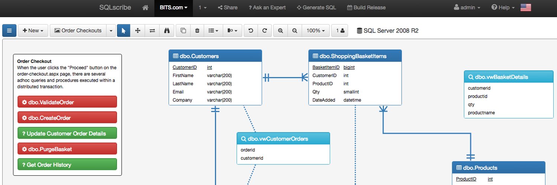Click the DateAdded column row
This screenshot has width=557, height=185.
pos(355,100)
